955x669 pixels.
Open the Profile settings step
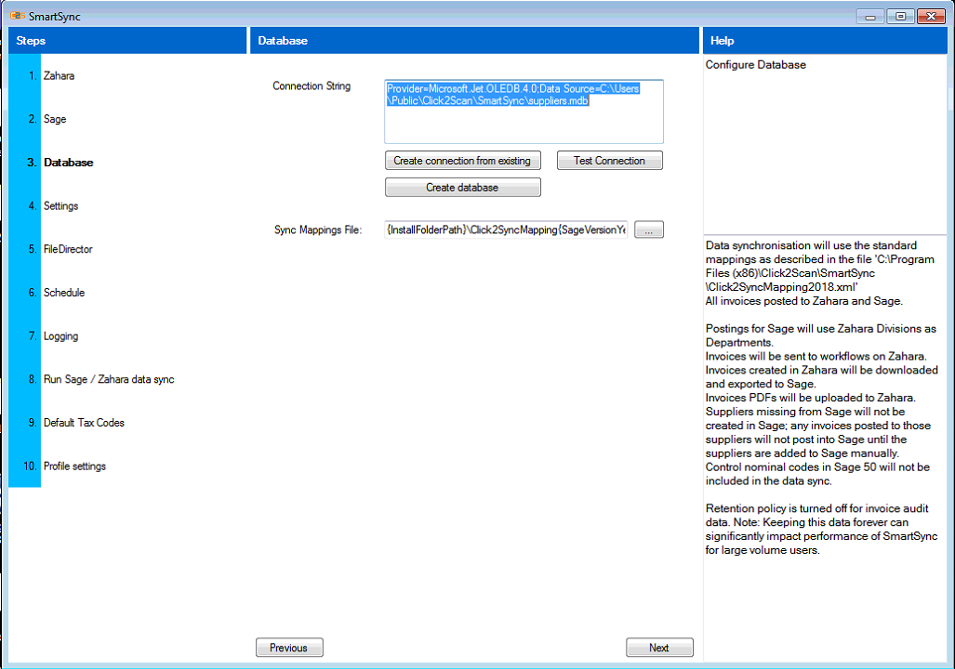(x=75, y=466)
